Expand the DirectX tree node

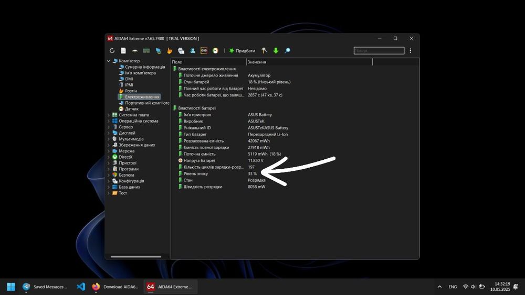[x=109, y=157]
